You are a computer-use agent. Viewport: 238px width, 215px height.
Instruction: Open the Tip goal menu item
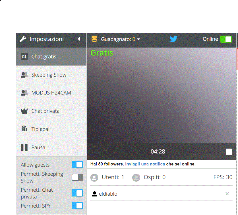click(51, 129)
